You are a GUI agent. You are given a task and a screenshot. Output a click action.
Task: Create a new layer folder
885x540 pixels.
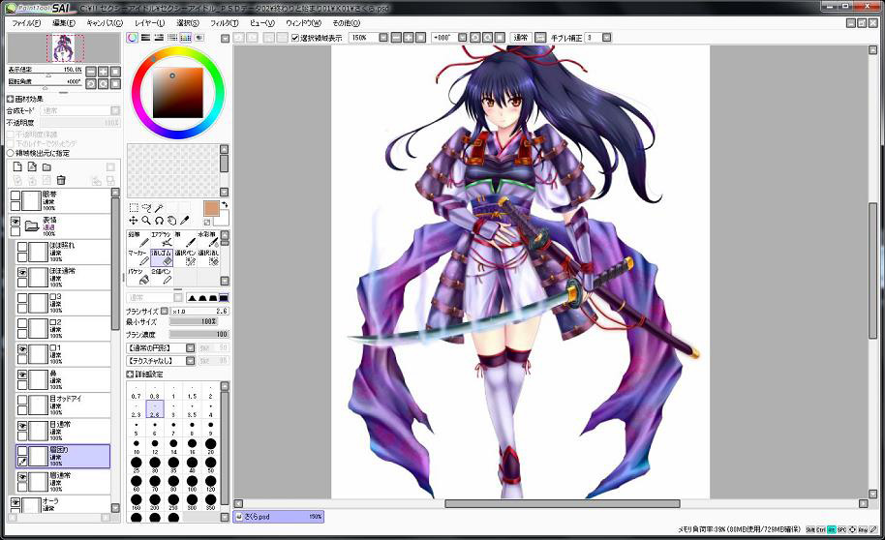(46, 166)
